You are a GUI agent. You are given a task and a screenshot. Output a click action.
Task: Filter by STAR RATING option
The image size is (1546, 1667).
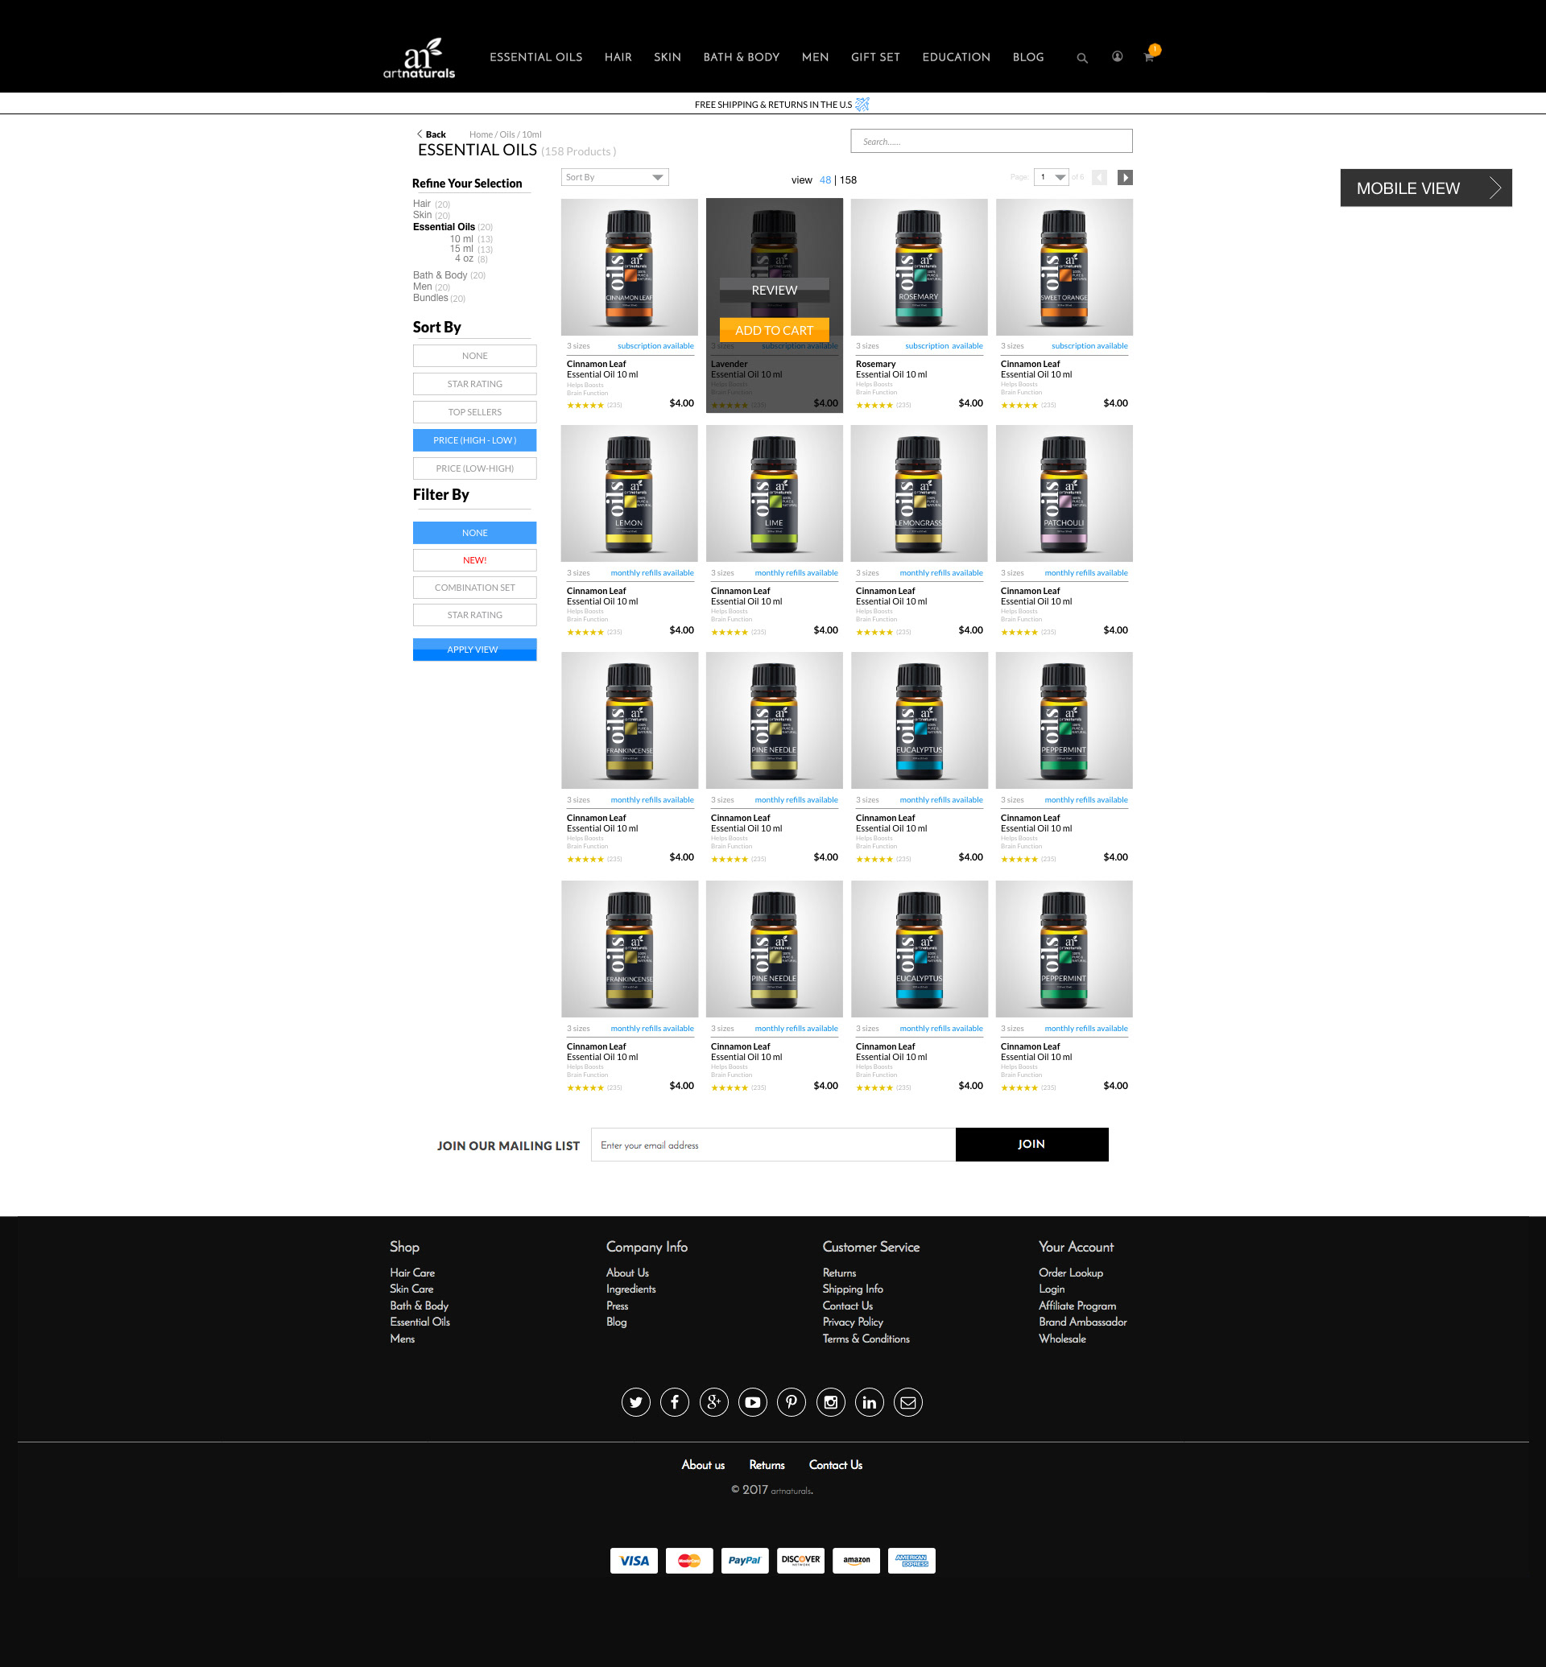coord(474,615)
